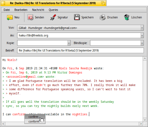Screen dimensions: 148x127
Task: Expand the An recipient dropdown arrow
Action: [142, 35]
